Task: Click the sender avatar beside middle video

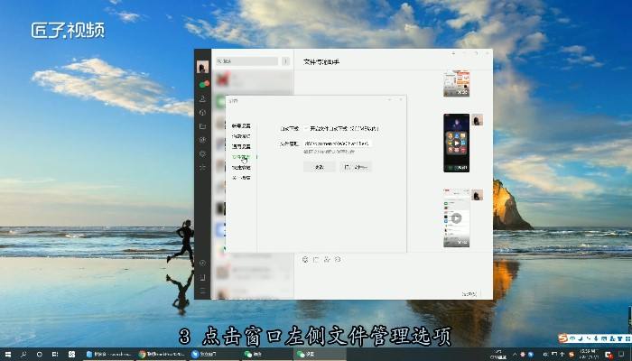Action: point(477,120)
